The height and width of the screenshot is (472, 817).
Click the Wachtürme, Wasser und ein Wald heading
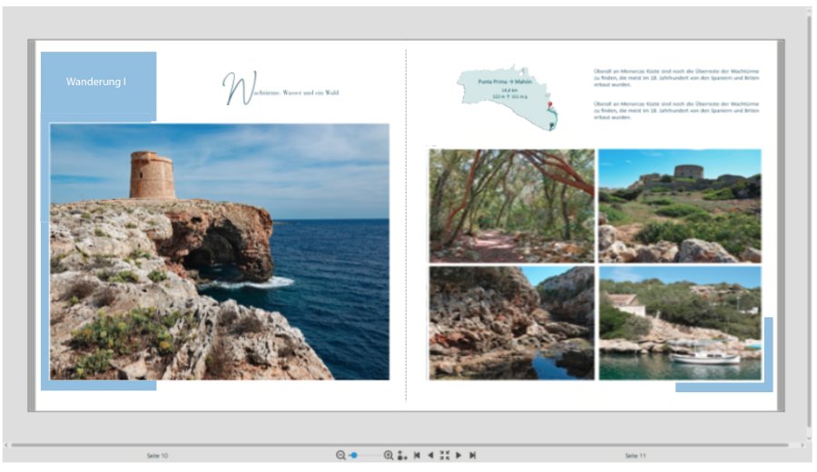[x=281, y=92]
